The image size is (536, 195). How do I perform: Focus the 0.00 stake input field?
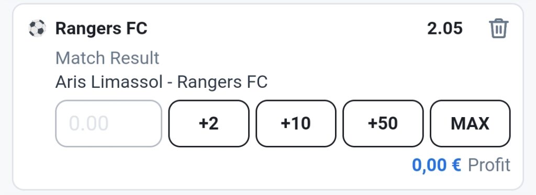pyautogui.click(x=109, y=123)
